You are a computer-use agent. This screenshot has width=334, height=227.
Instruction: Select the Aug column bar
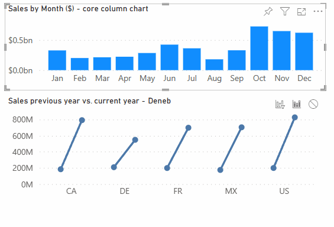214,65
